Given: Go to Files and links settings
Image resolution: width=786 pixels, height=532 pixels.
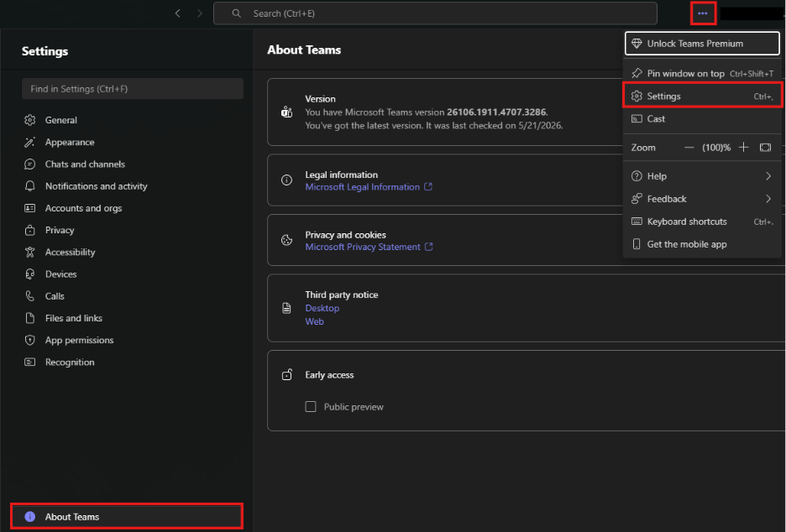Looking at the screenshot, I should (x=133, y=318).
